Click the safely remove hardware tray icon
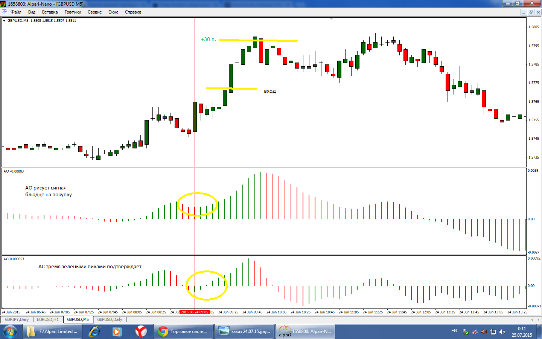The height and width of the screenshot is (339, 542). click(x=466, y=332)
